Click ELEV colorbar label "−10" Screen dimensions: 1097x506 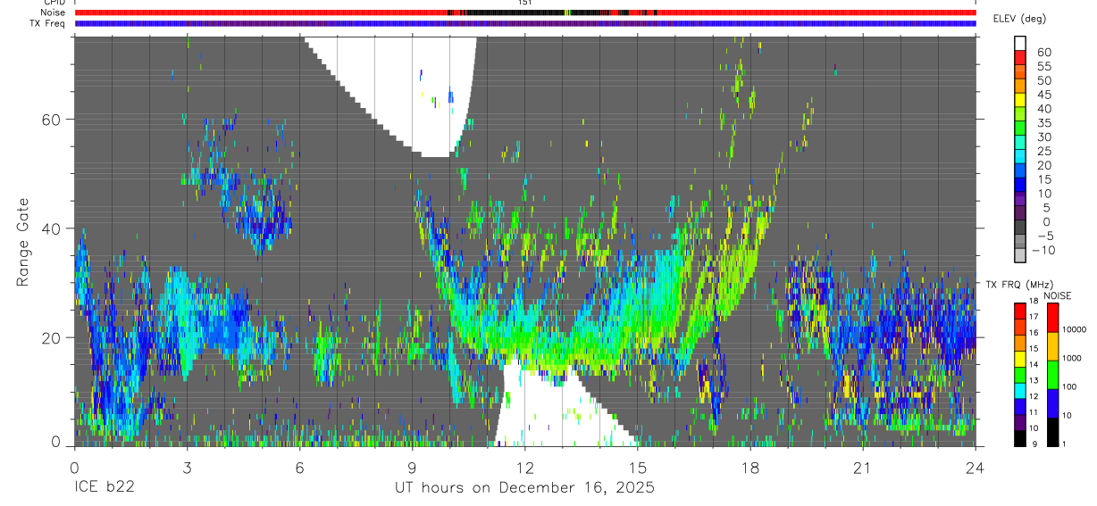[1044, 251]
